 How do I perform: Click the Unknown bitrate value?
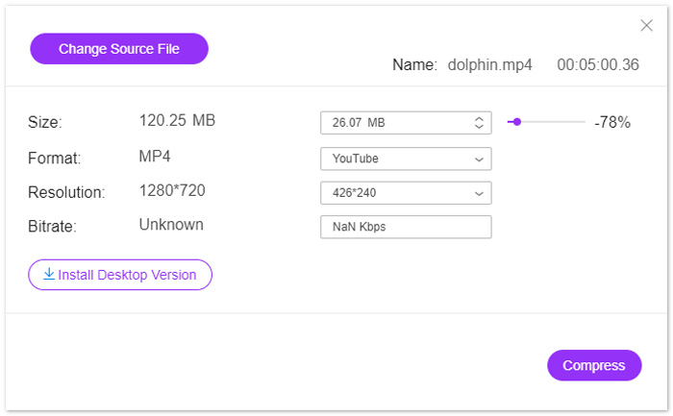(171, 225)
